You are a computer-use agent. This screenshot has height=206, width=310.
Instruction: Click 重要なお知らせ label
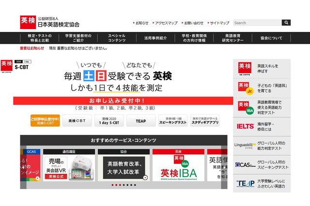point(32,48)
